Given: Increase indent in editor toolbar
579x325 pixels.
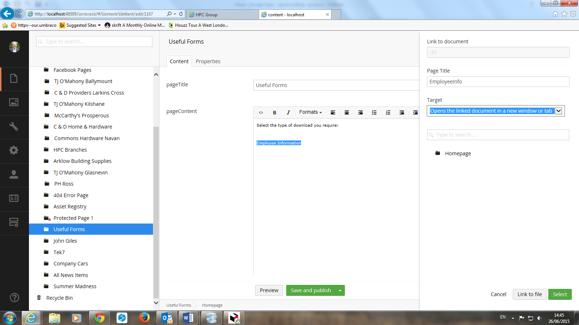Looking at the screenshot, I should click(x=415, y=113).
